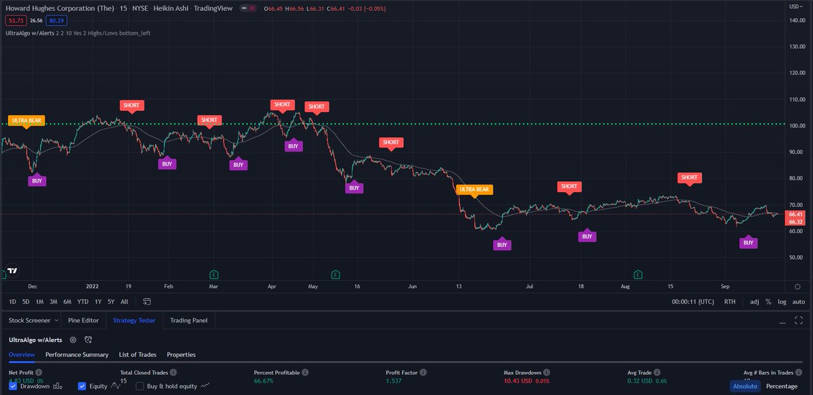Show Percent Profitable info icon
Screen dimensions: 813x395
(306, 373)
